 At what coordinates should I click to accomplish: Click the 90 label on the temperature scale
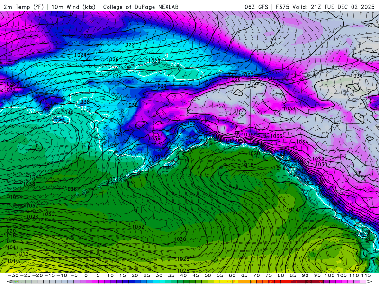305,275
